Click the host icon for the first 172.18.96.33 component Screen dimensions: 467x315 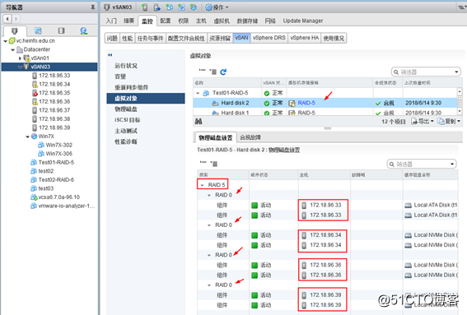tap(304, 206)
